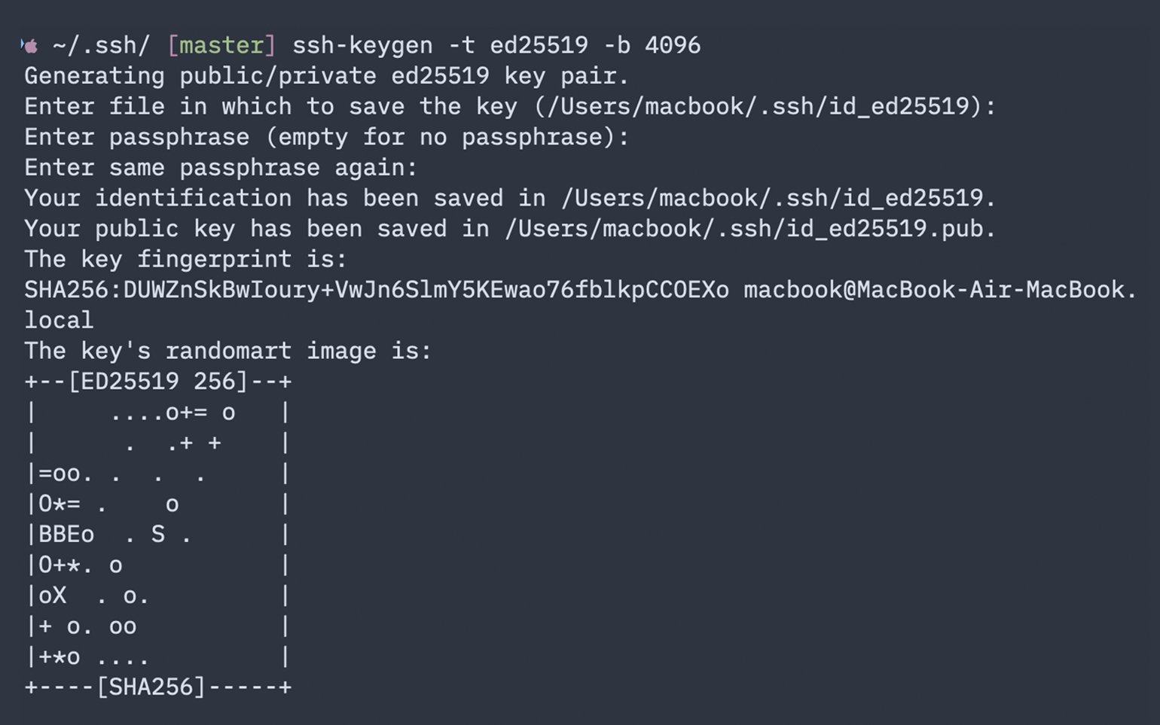Image resolution: width=1160 pixels, height=725 pixels.
Task: Click the SHA256:DUWZnSkBw fingerprint string
Action: click(377, 290)
